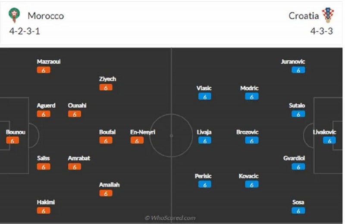Viewport: 345px width, 224px height.
Task: Click player name Amrabat
Action: tap(79, 158)
